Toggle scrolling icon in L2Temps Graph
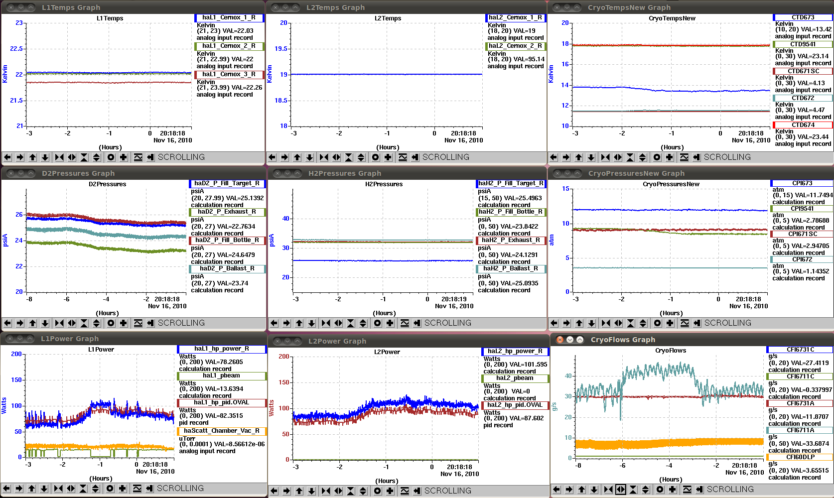This screenshot has height=498, width=834. (415, 157)
